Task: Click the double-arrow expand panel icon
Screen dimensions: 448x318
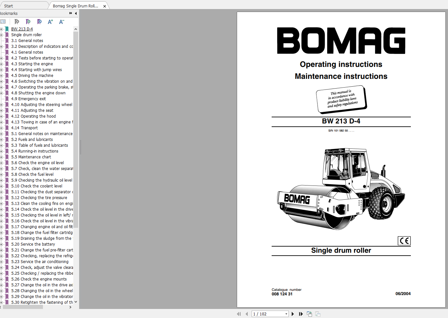Action: click(71, 13)
